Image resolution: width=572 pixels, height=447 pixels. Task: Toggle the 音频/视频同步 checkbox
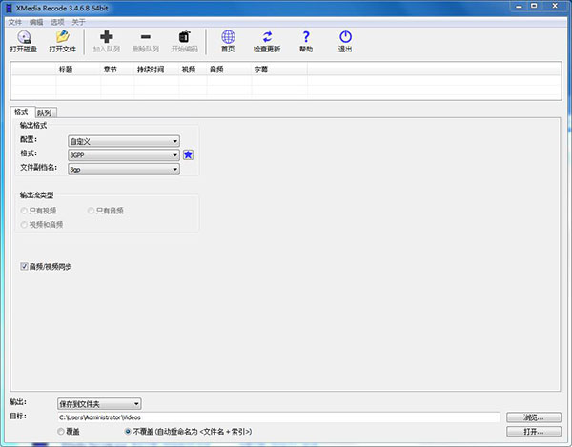[x=24, y=267]
